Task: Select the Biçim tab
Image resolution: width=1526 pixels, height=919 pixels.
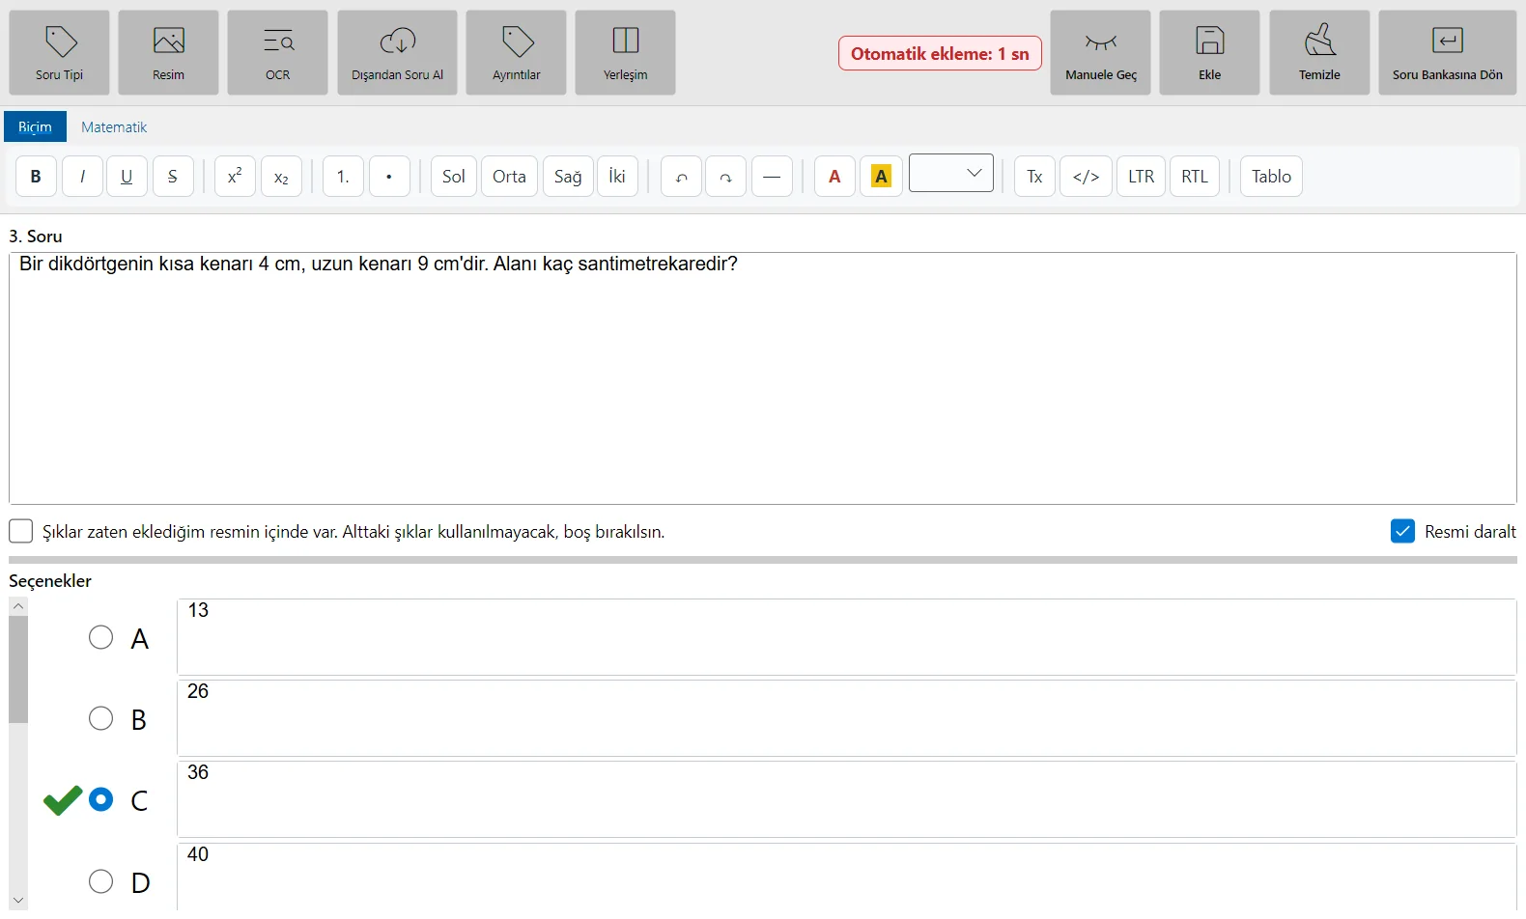Action: tap(35, 126)
